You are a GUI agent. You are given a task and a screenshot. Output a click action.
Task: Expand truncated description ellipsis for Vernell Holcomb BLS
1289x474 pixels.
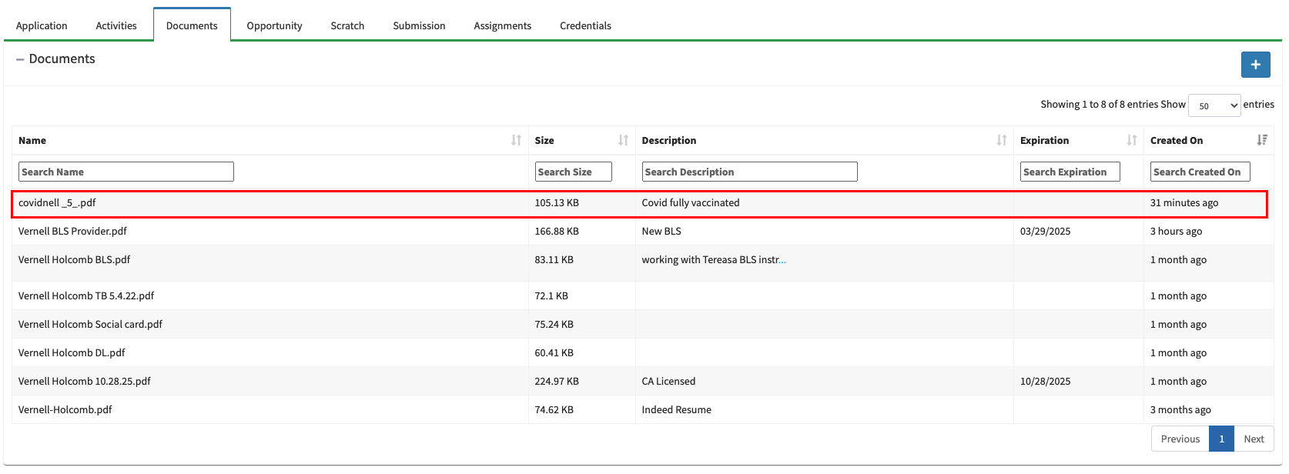[x=782, y=260]
